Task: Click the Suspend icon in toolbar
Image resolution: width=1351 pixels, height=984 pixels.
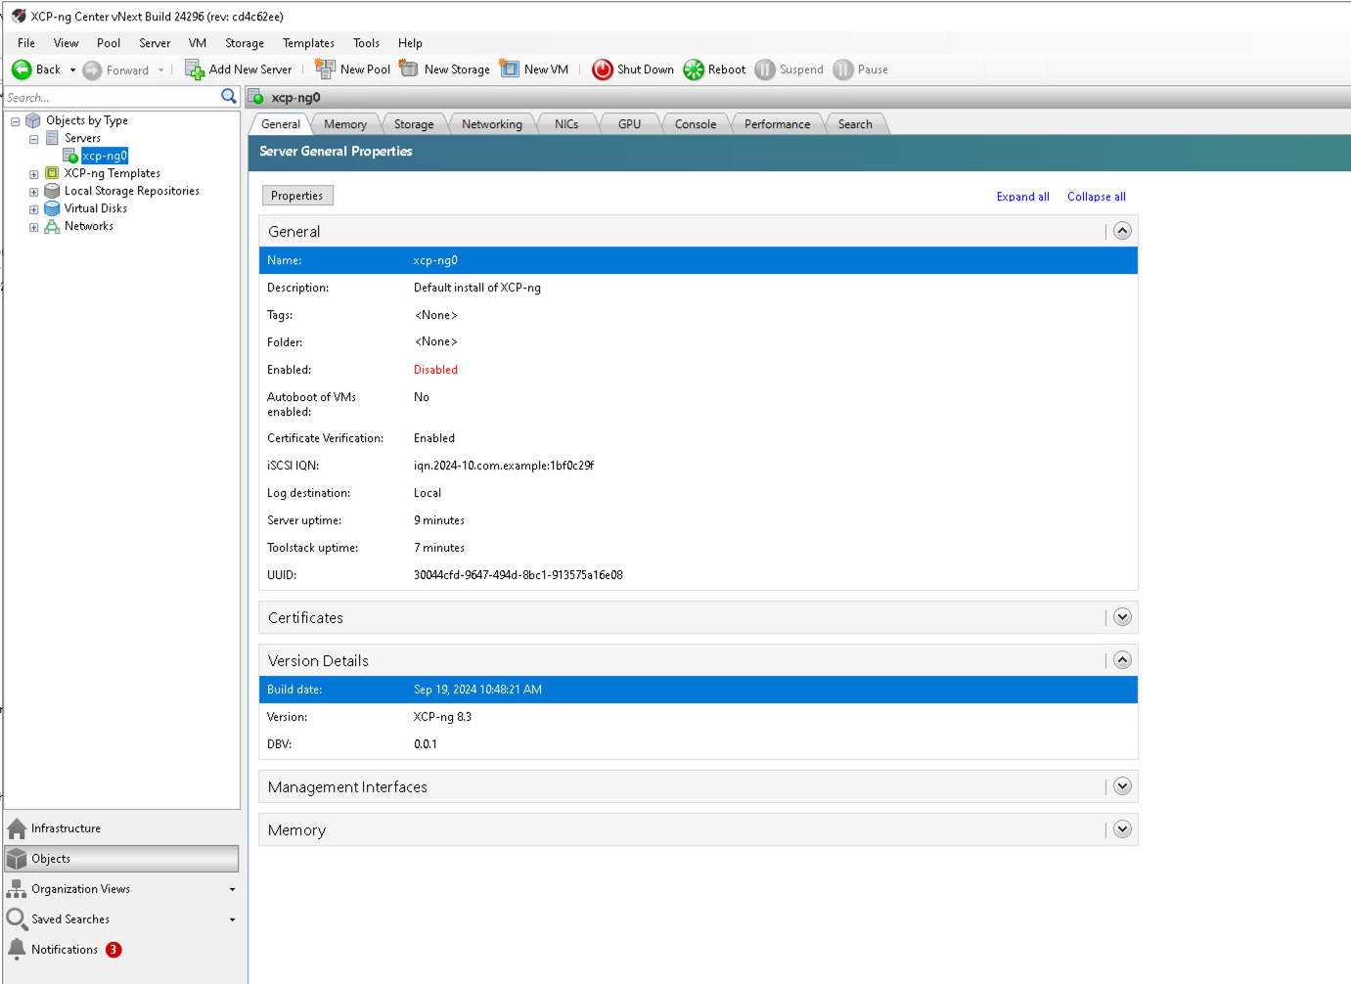Action: (765, 69)
